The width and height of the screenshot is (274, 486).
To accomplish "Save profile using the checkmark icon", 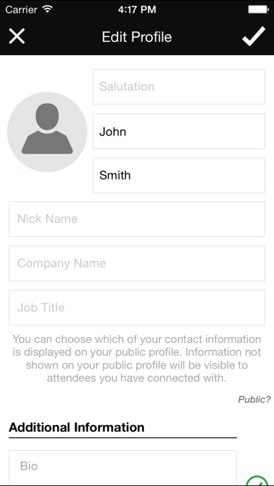I will 254,36.
